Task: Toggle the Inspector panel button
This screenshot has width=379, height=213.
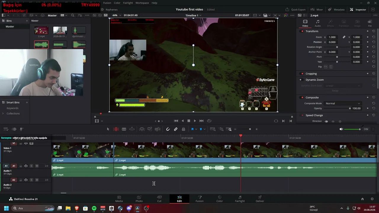Action: 358,9
